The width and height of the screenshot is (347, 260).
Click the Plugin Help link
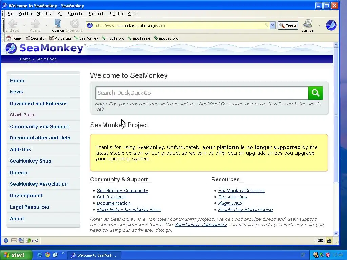(x=230, y=203)
